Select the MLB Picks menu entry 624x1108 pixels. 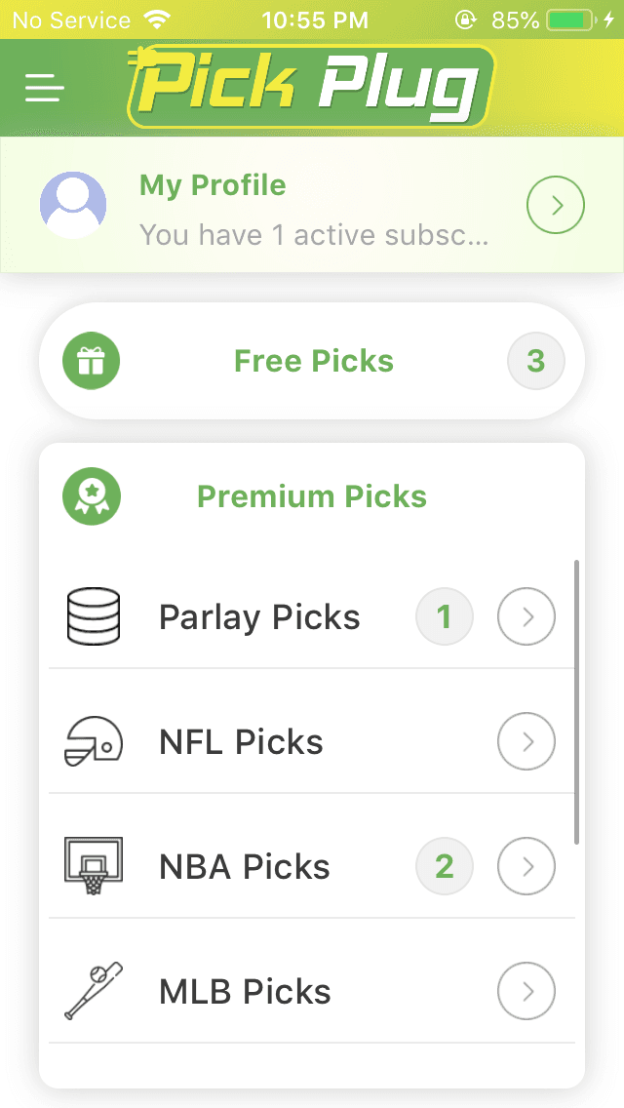click(x=312, y=991)
